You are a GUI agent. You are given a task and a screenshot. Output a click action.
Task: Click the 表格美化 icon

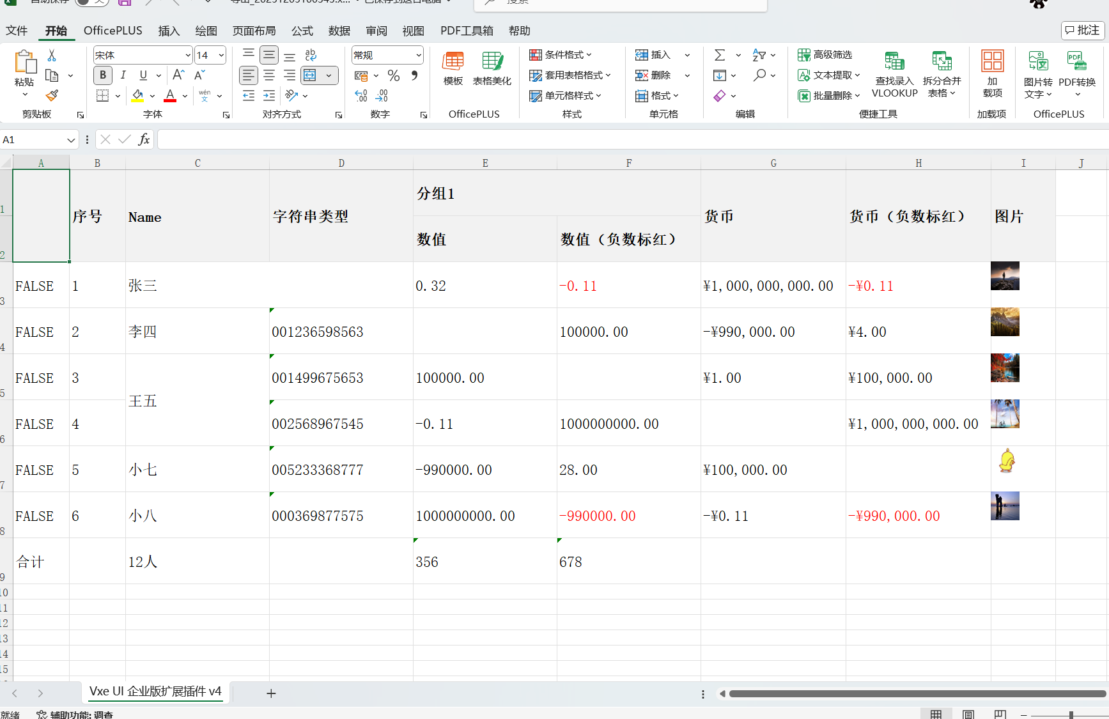pyautogui.click(x=492, y=68)
